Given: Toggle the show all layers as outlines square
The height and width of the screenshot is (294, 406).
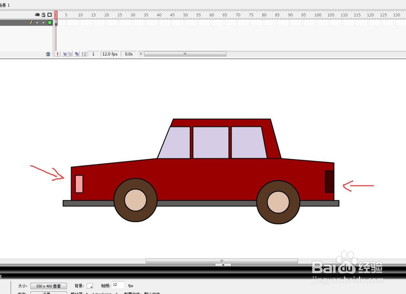Looking at the screenshot, I should (50, 15).
